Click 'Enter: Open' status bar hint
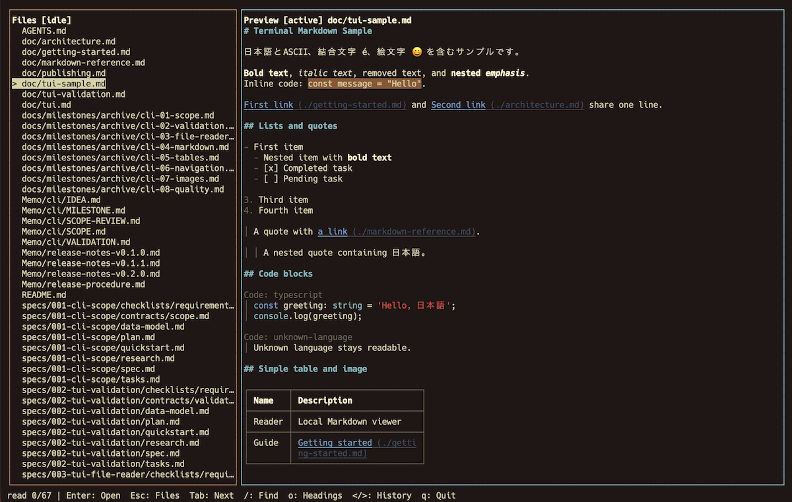 (93, 495)
